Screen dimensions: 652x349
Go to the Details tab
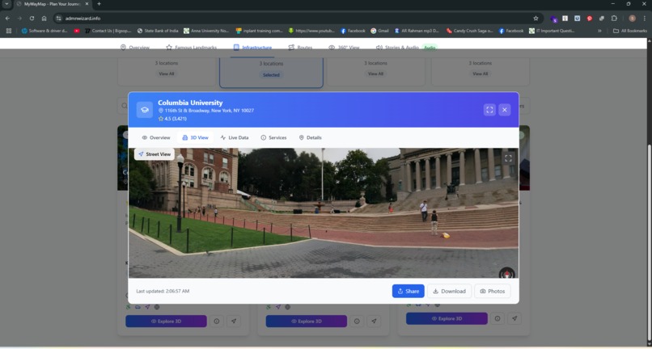(310, 137)
